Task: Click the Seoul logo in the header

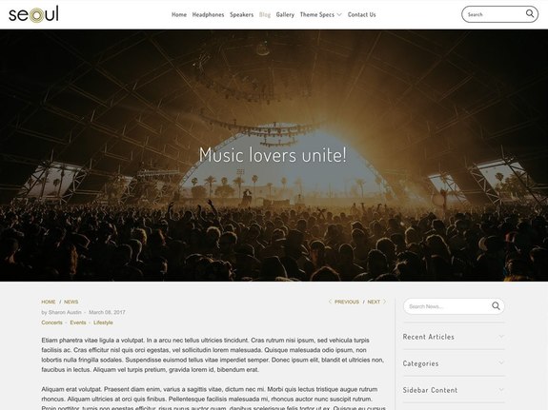Action: (x=33, y=14)
